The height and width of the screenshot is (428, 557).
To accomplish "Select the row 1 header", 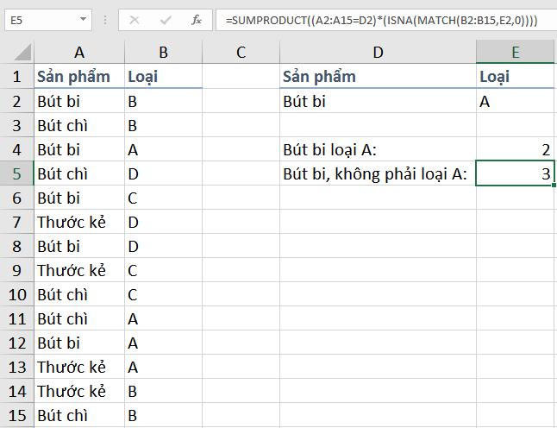I will click(16, 77).
